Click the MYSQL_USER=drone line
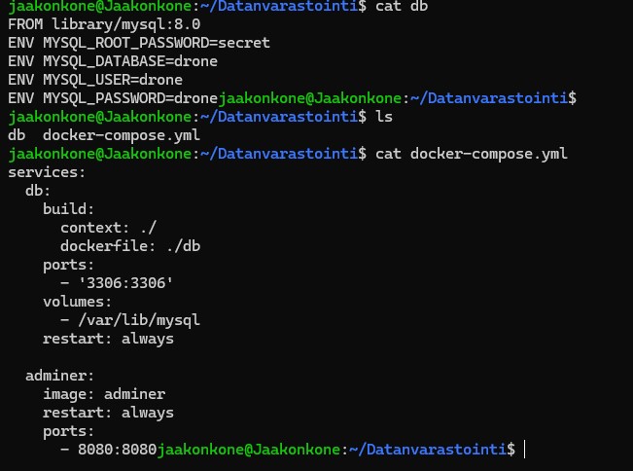 pyautogui.click(x=95, y=80)
